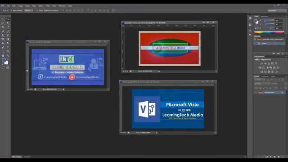Open status arrow in Microsoft Visio window
288x162 pixels.
[x=157, y=133]
